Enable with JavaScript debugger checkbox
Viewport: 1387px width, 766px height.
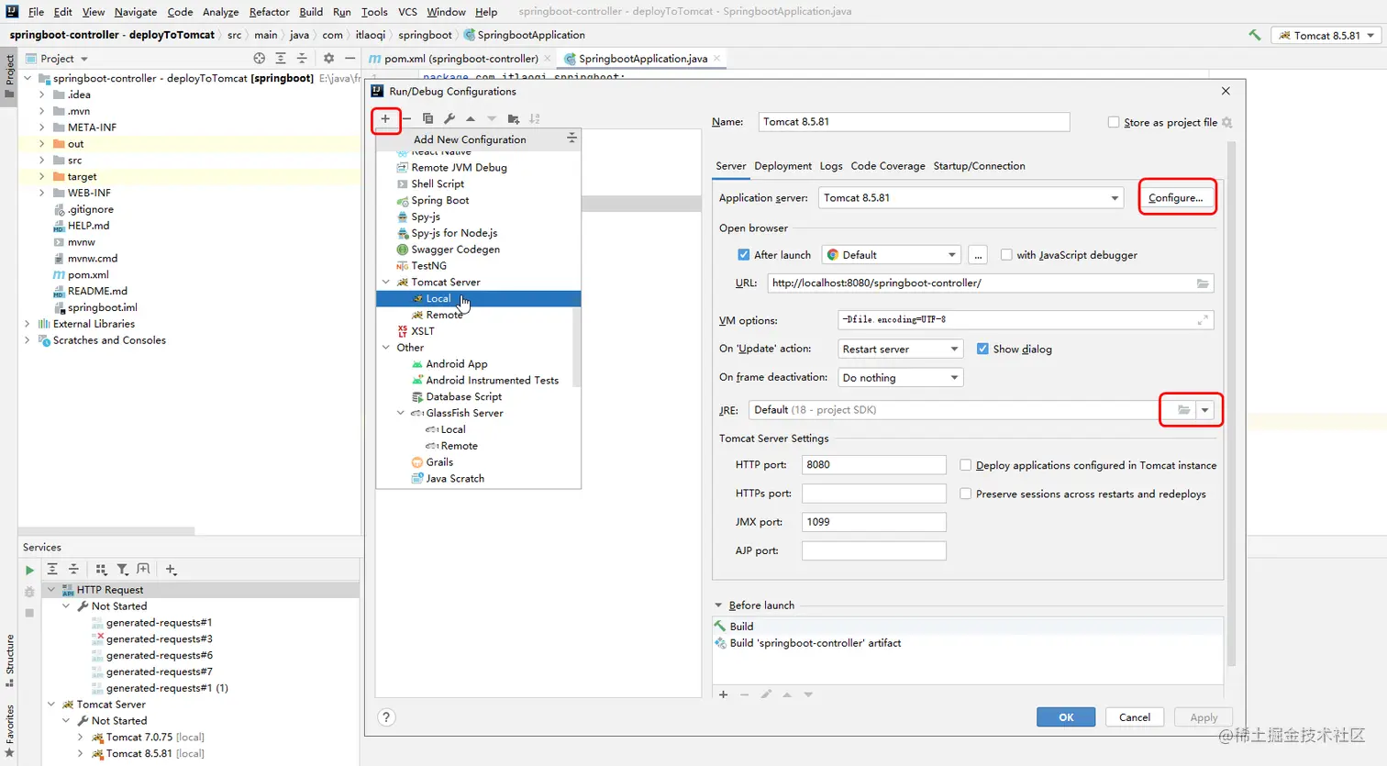click(x=1006, y=255)
